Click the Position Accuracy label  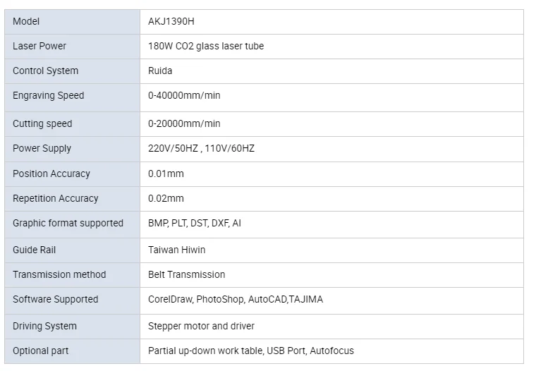pos(51,174)
